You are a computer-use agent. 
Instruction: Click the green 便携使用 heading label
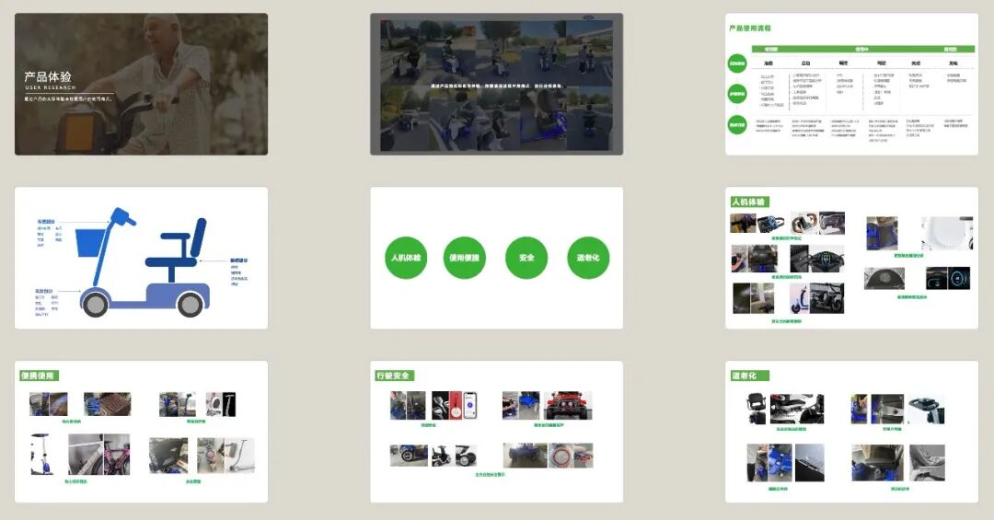click(40, 376)
